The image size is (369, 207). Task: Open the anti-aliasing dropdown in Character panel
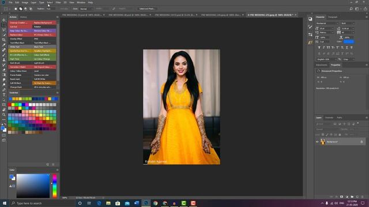[x=348, y=59]
